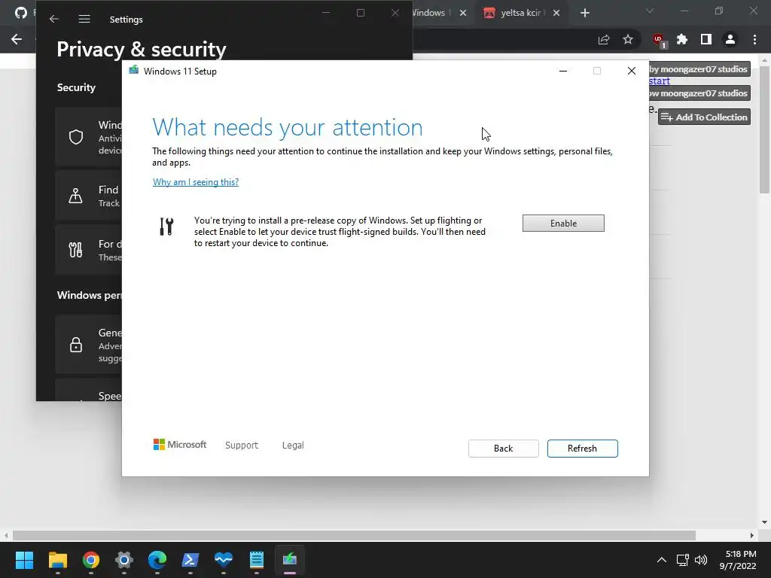Click the Microsoft logo in Setup

pos(180,445)
